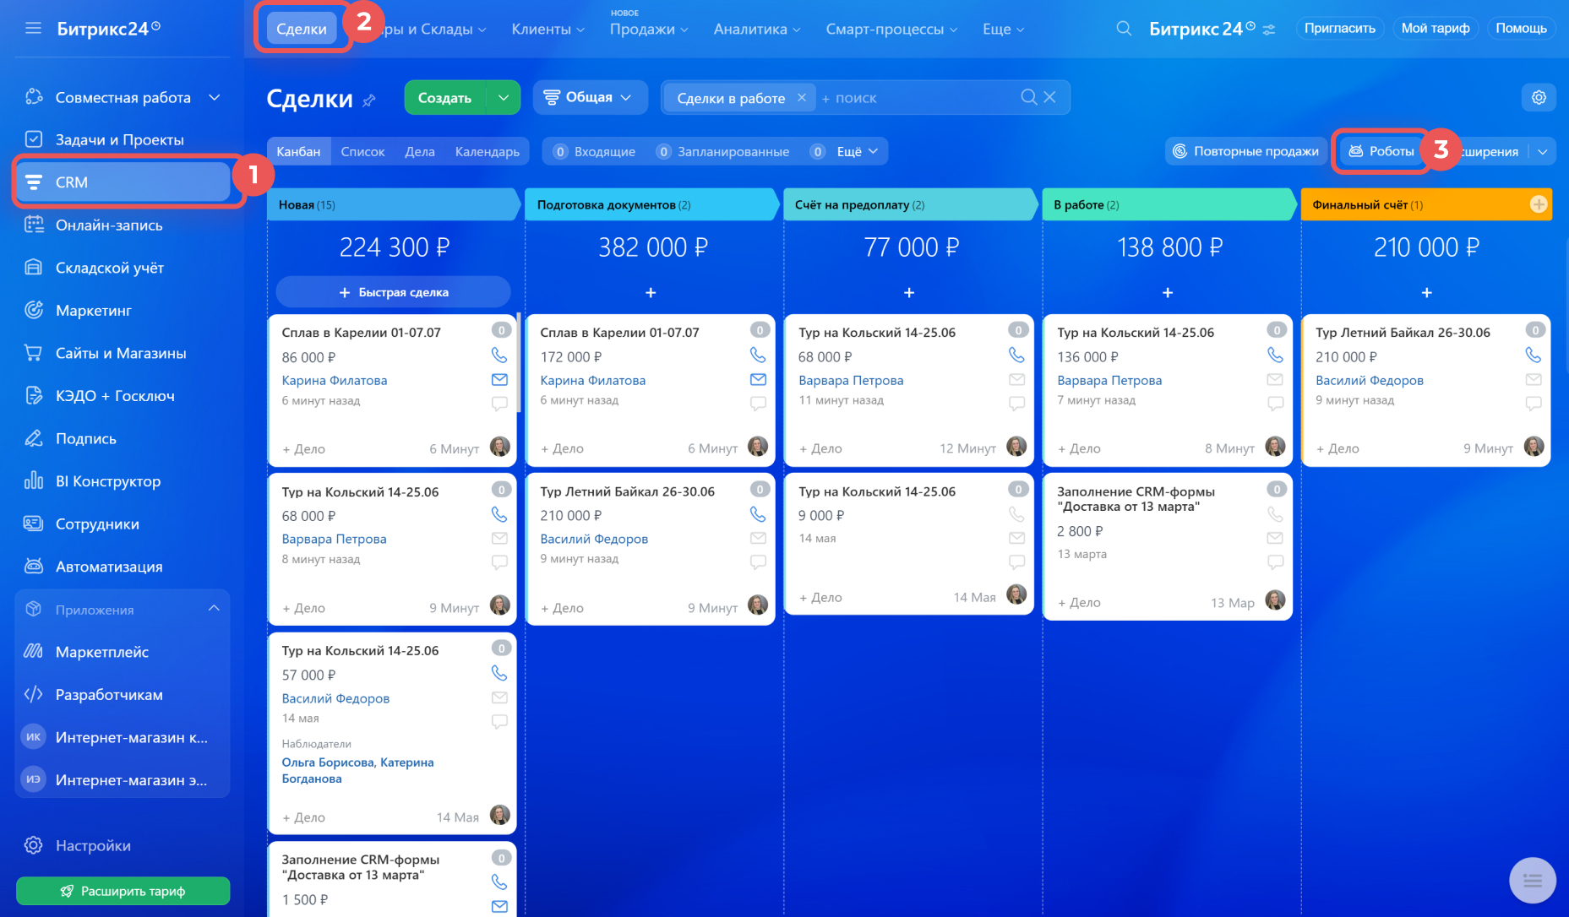This screenshot has height=917, width=1569.
Task: Open the Аналитика top menu
Action: point(756,29)
